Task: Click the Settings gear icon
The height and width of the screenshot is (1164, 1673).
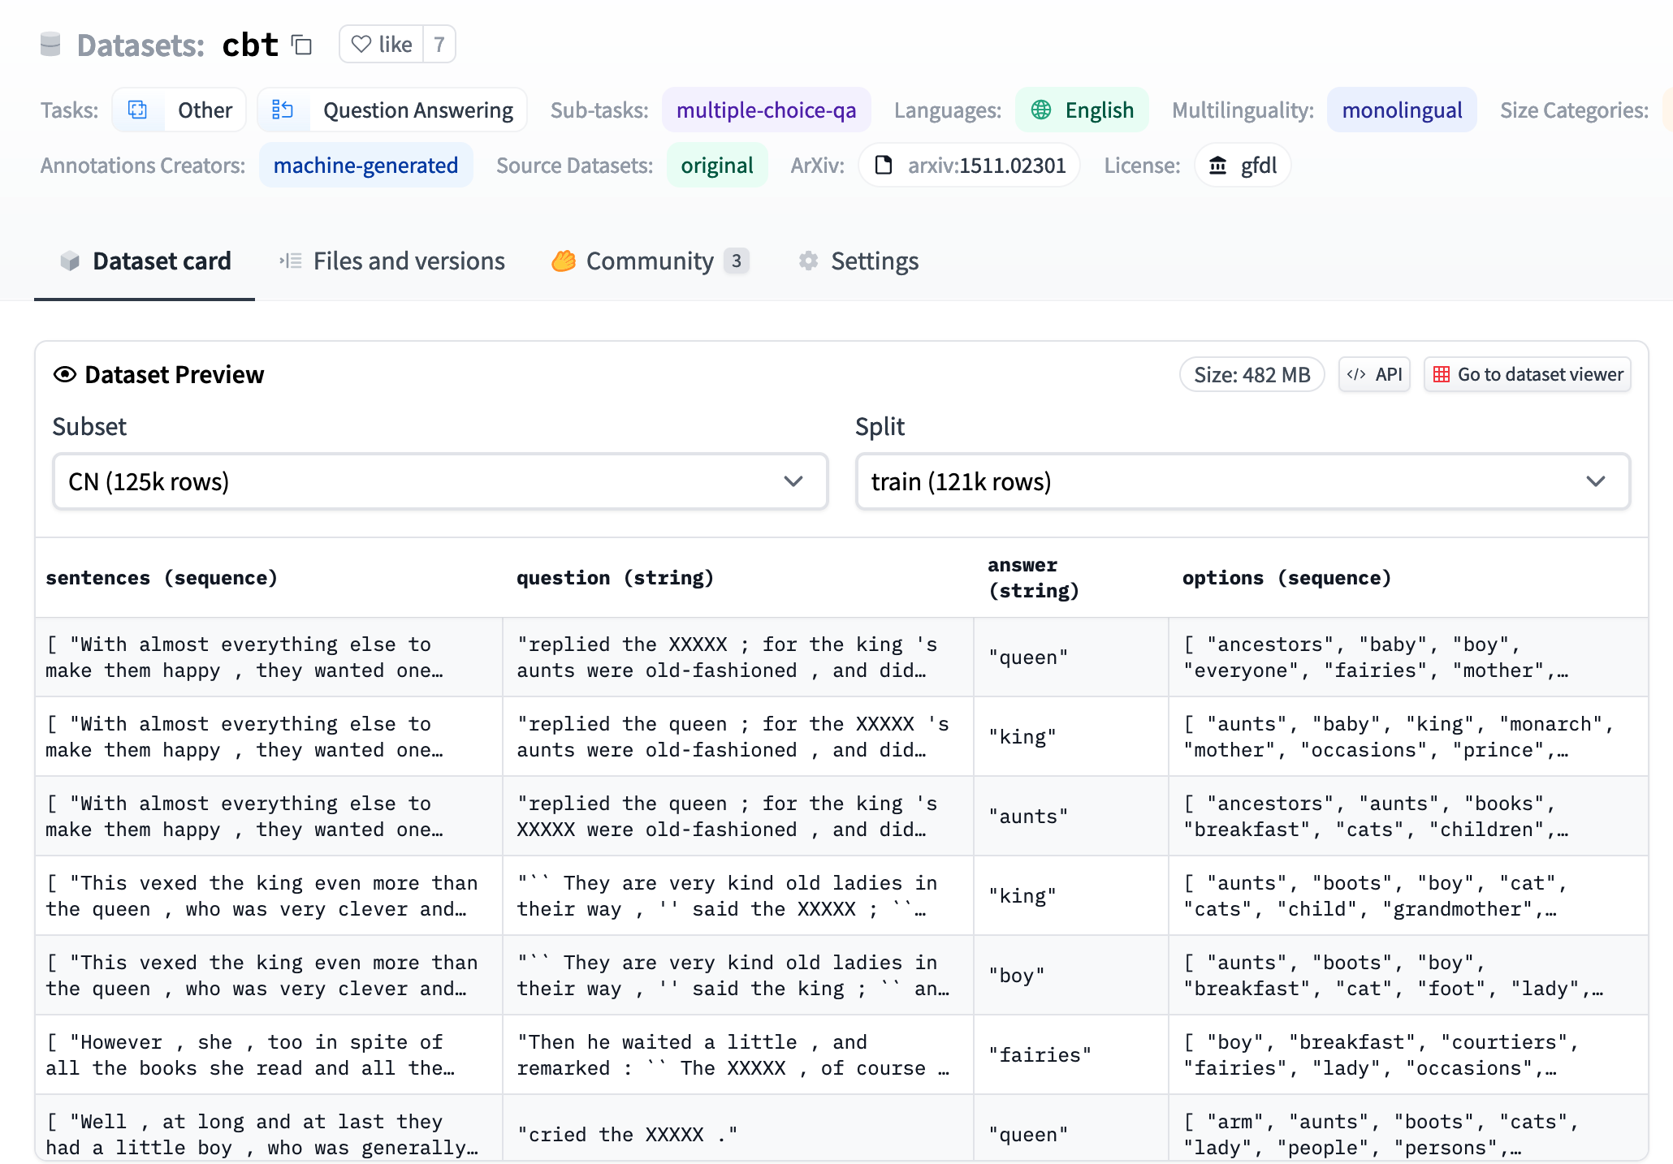Action: click(808, 261)
